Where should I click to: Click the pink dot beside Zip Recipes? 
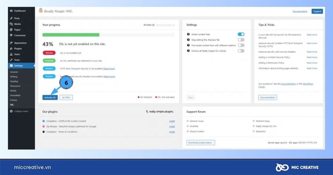point(44,126)
